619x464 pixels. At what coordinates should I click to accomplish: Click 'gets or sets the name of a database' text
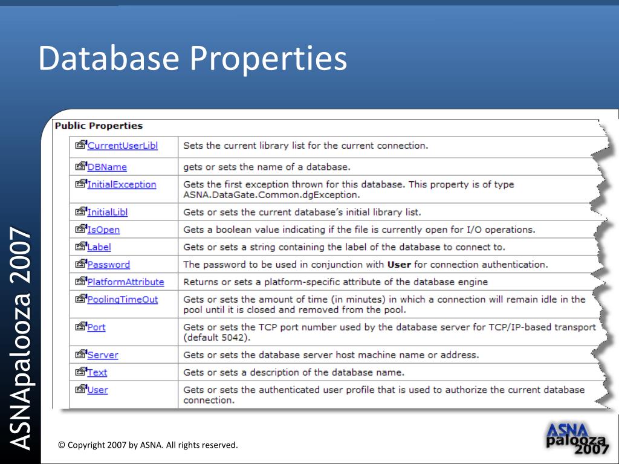pos(267,167)
